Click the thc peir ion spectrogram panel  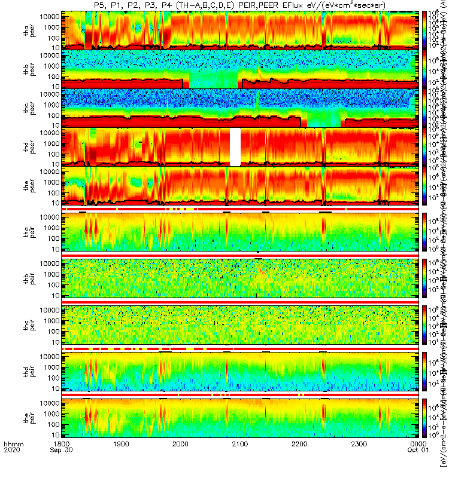[240, 325]
